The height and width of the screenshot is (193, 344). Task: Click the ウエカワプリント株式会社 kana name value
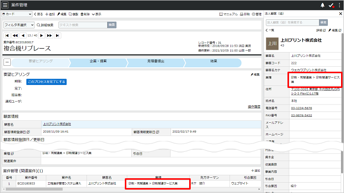309,70
